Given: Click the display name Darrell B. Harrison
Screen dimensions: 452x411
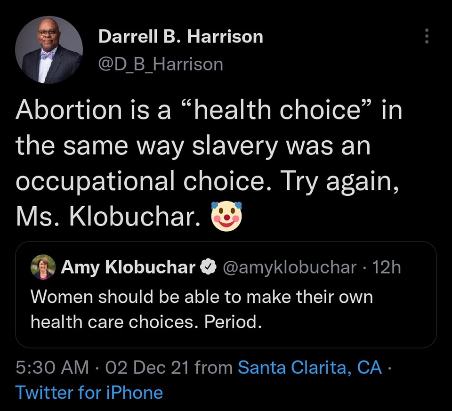Looking at the screenshot, I should pos(180,37).
